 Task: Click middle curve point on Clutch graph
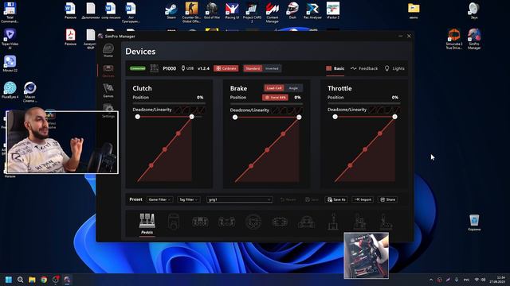pyautogui.click(x=165, y=149)
